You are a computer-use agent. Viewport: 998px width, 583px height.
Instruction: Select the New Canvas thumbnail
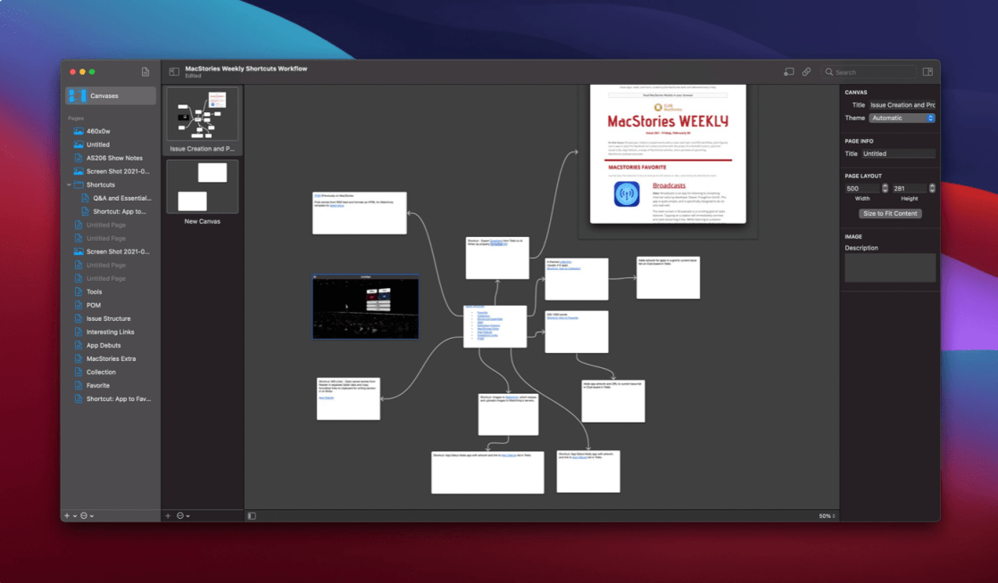pos(203,186)
